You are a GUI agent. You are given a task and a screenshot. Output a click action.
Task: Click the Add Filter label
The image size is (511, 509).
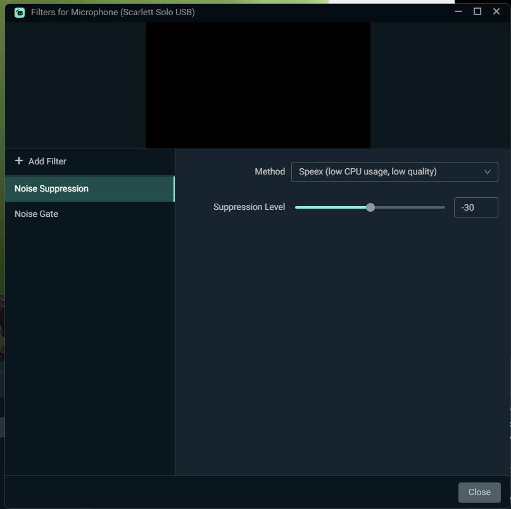(47, 161)
